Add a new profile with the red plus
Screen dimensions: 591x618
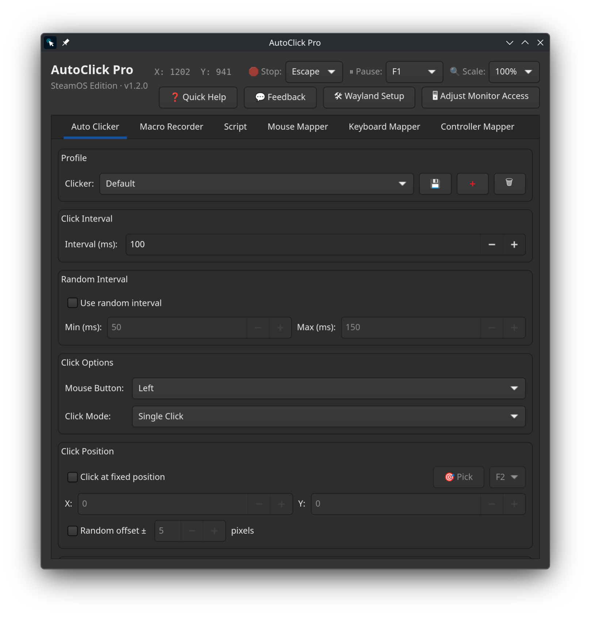click(x=472, y=184)
